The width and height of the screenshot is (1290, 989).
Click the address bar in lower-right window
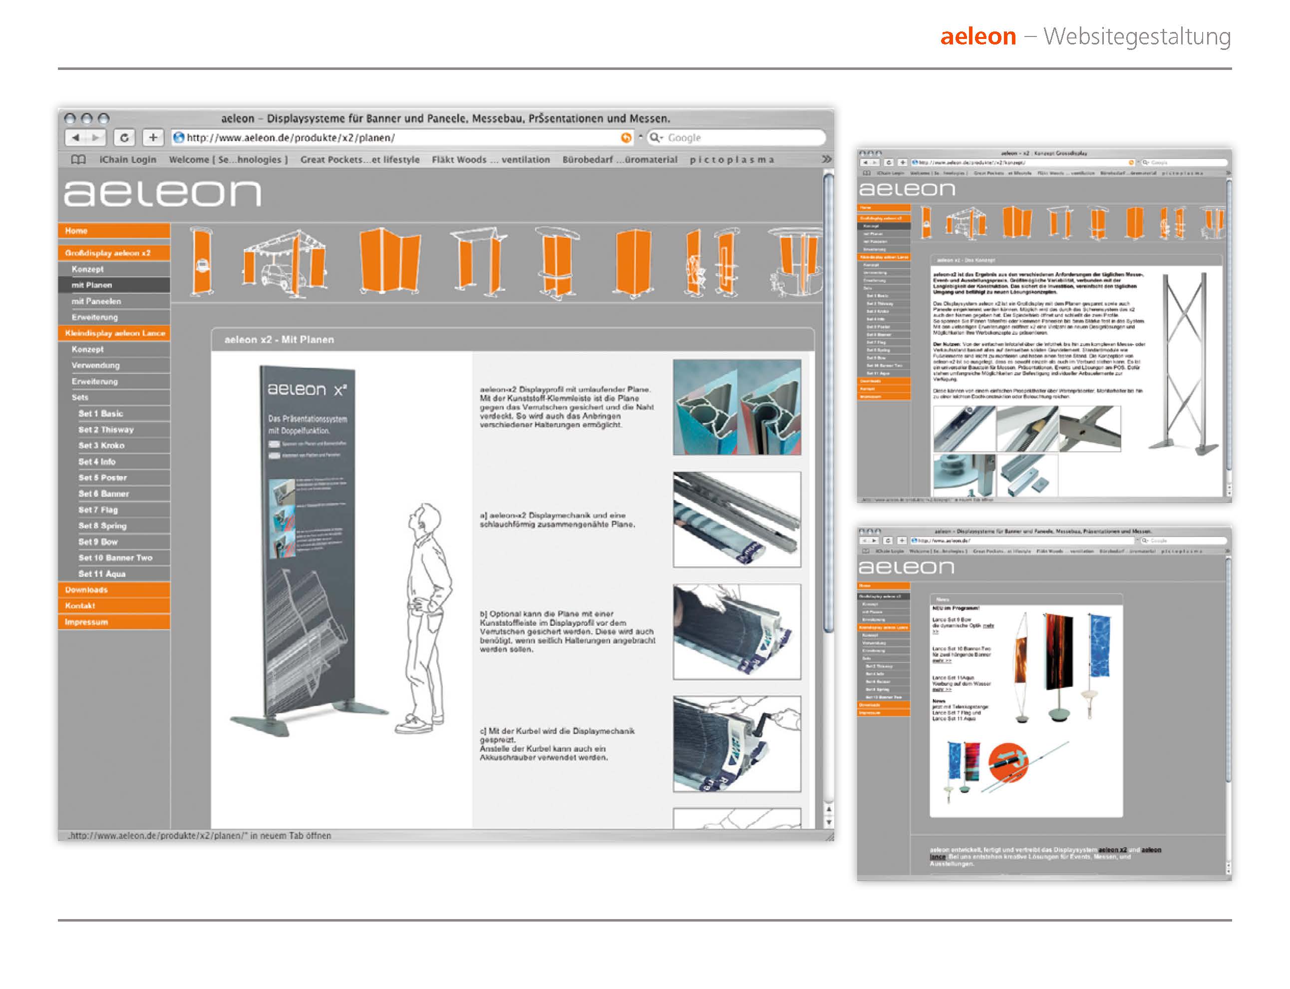(x=1023, y=540)
